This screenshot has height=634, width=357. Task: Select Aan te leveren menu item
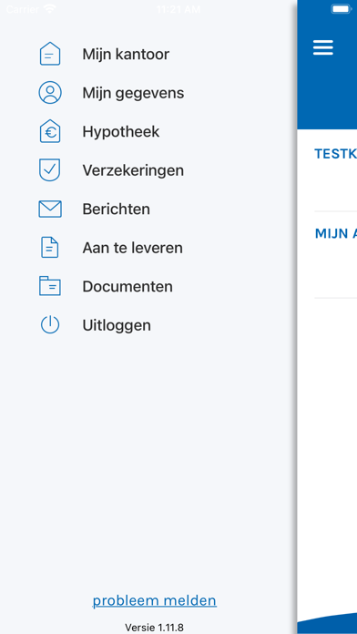(133, 248)
